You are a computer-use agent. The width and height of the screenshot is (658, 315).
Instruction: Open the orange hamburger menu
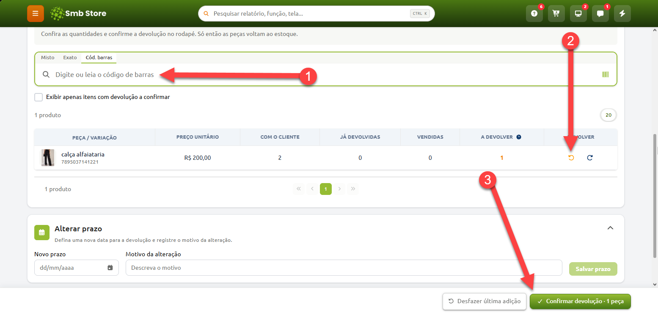[36, 14]
